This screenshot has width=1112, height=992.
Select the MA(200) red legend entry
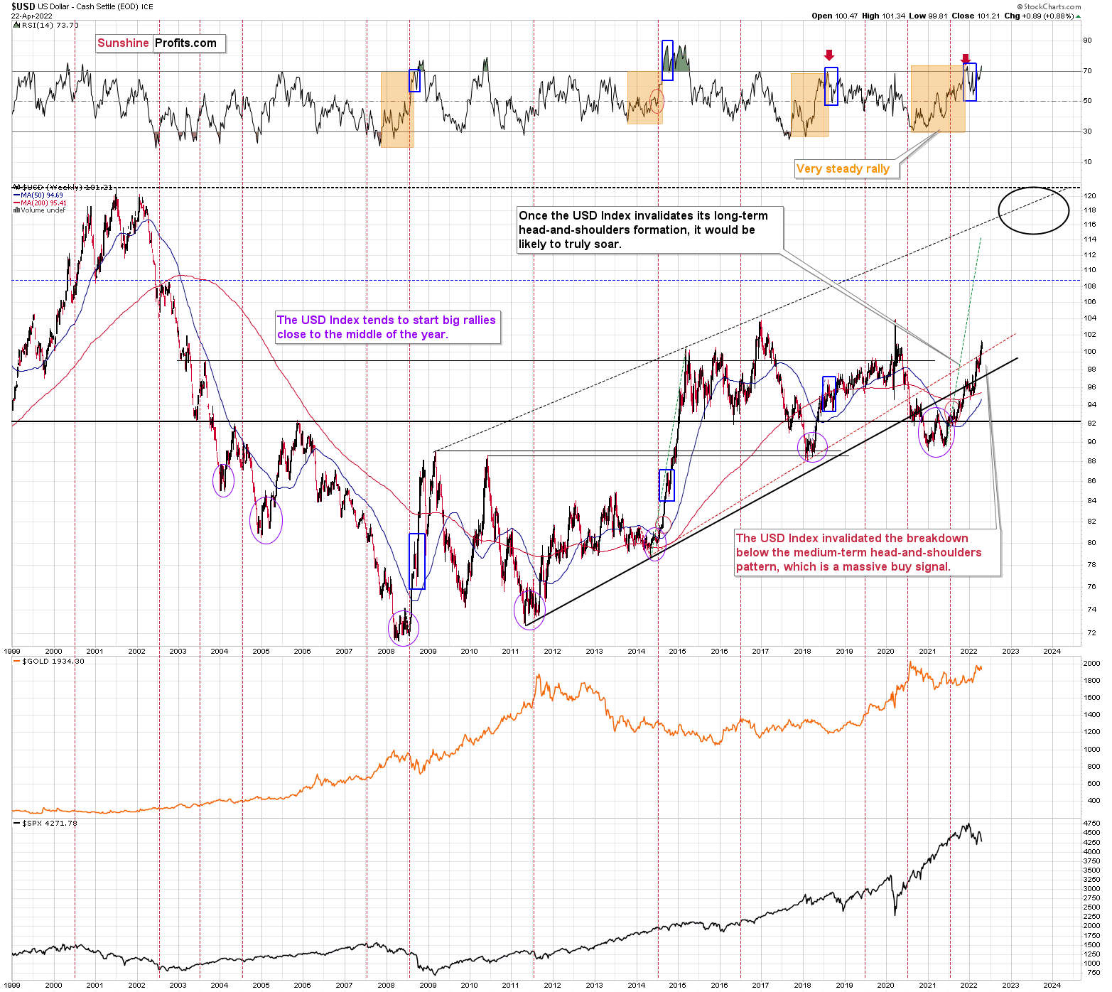coord(42,203)
